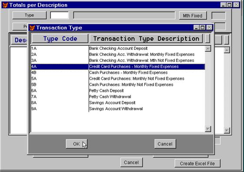Choose 5A Credit Card Purchases Monthly Not Fixed
244x172 pixels.
point(118,78)
